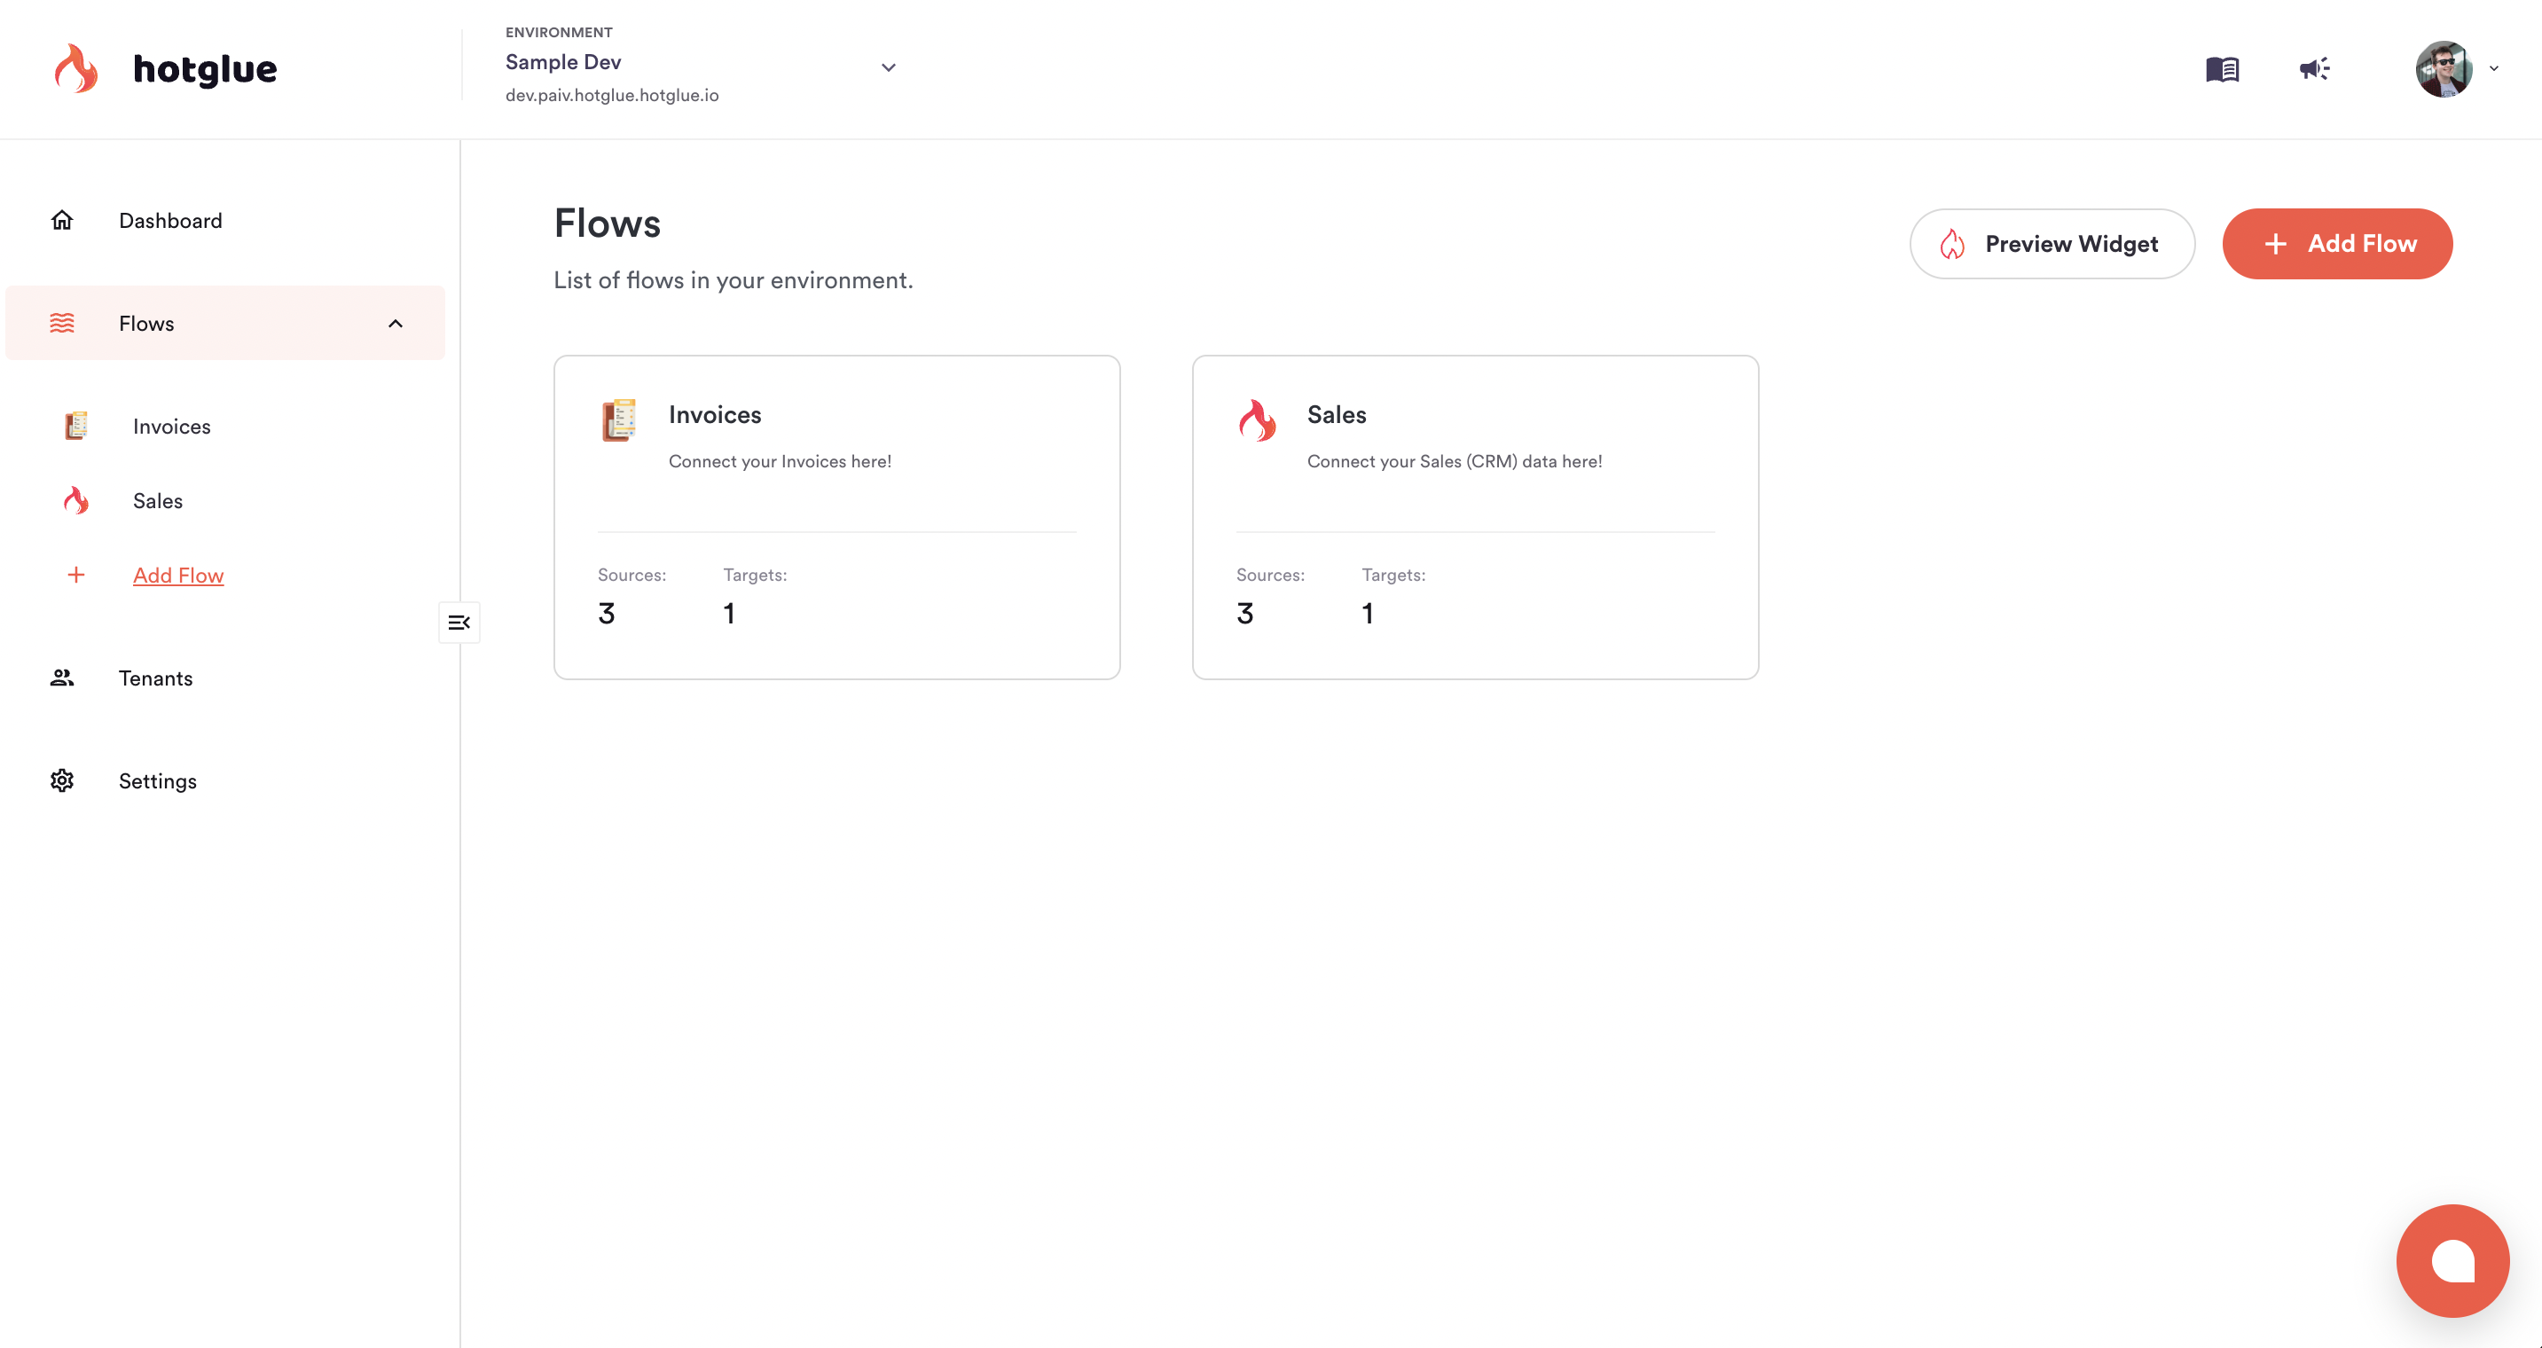Click the Preview Widget button
The width and height of the screenshot is (2542, 1348).
2052,244
